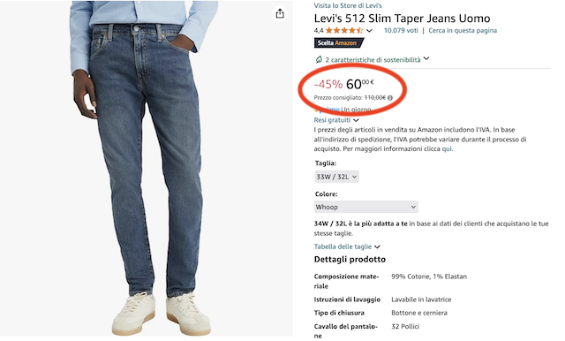The height and width of the screenshot is (341, 565).
Task: Expand Tabella delle taglie
Action: (347, 246)
